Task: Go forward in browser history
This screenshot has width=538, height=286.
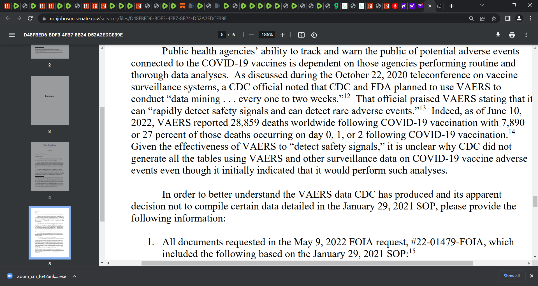Action: click(19, 18)
